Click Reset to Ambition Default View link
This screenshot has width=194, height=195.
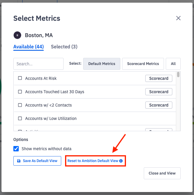[x=93, y=161]
